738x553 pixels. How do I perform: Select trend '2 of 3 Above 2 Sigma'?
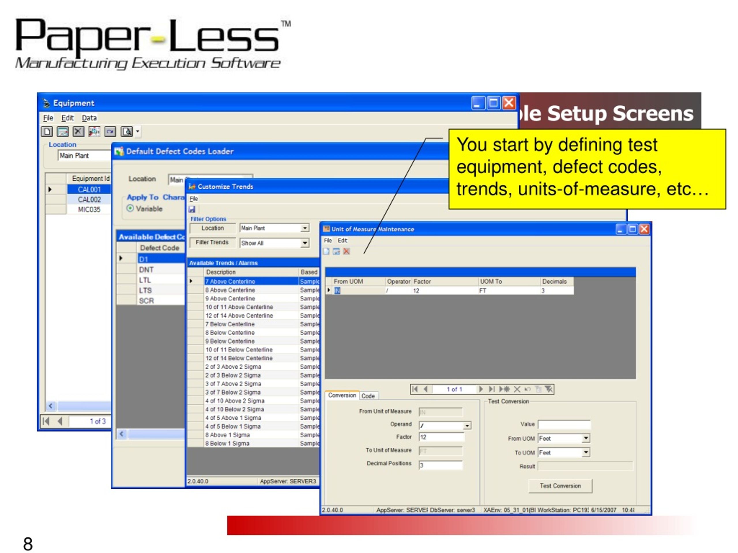[x=252, y=366]
